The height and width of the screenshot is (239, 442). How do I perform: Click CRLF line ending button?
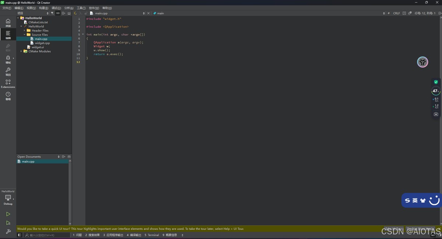(x=396, y=13)
